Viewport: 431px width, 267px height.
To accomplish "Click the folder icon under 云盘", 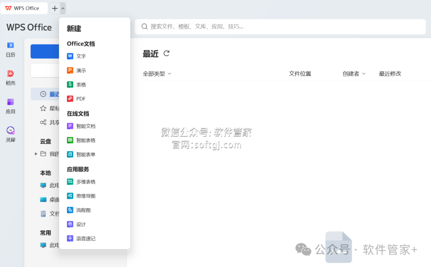I will 43,154.
